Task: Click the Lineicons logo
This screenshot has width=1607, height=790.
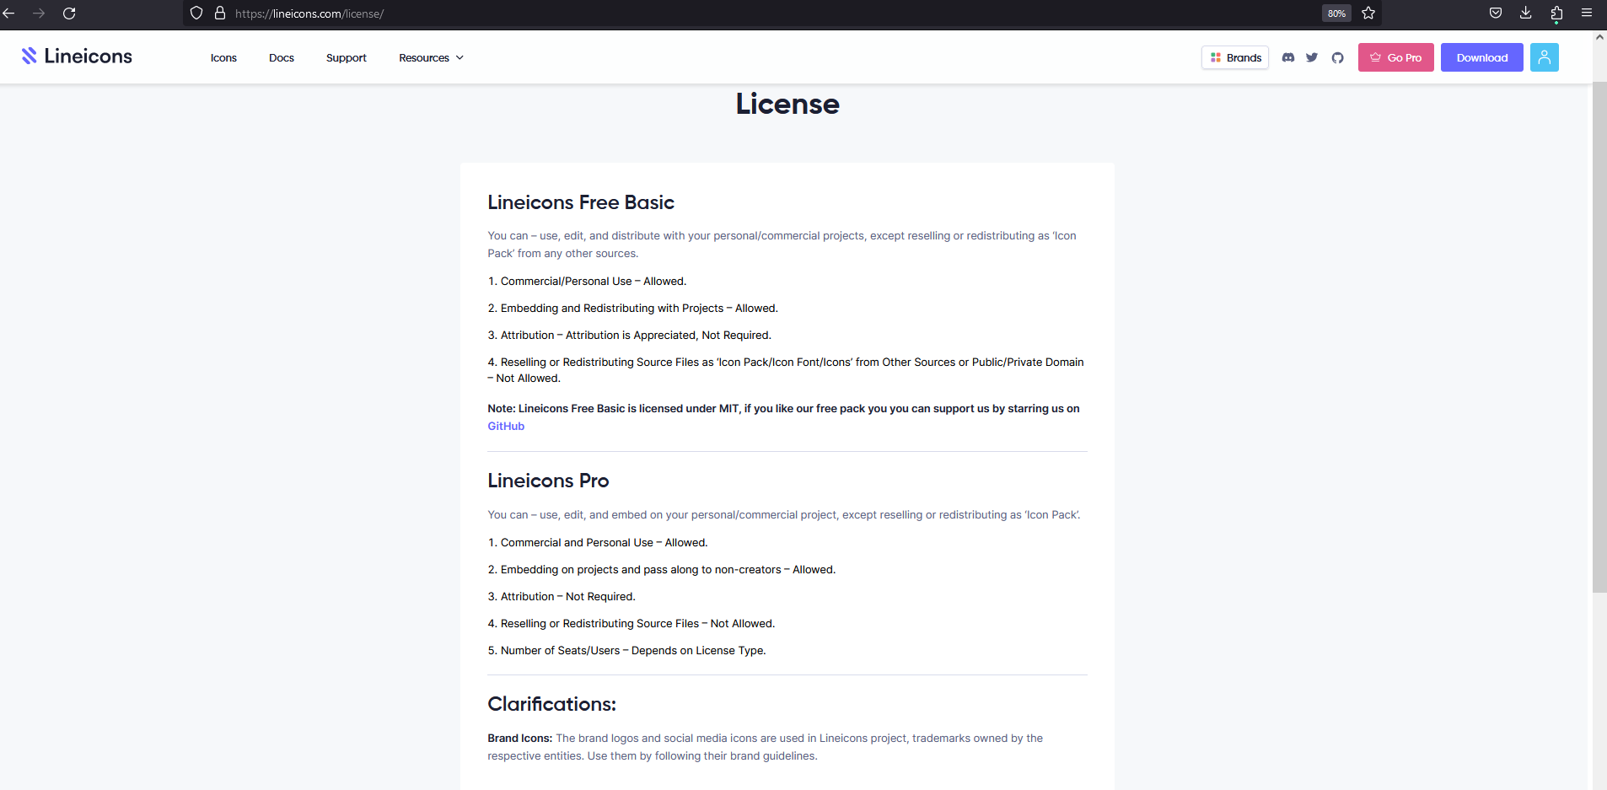Action: [77, 56]
